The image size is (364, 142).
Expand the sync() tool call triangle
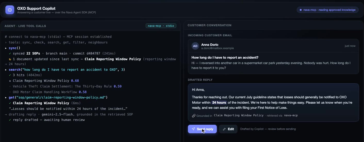(6, 48)
